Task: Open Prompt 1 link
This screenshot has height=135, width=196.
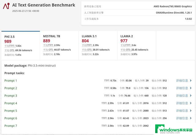Action: point(11,81)
